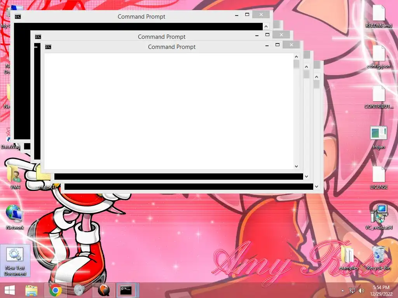Click front Command Prompt scrollbar up arrow

[x=296, y=57]
